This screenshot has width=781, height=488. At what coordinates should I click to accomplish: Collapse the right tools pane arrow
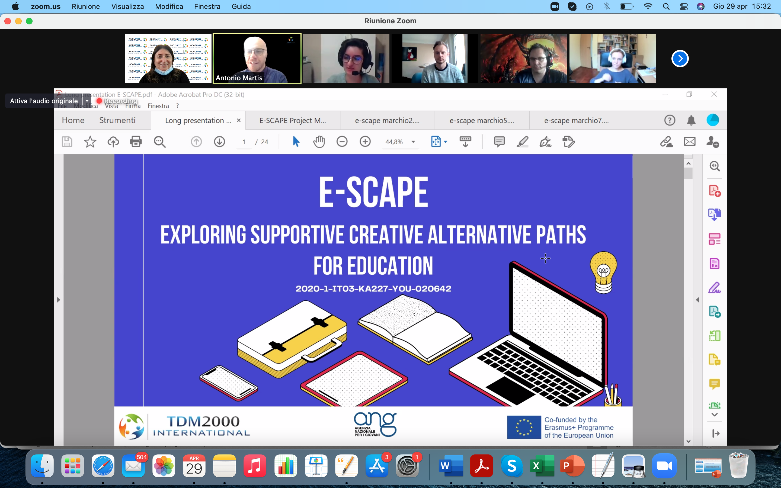click(697, 300)
